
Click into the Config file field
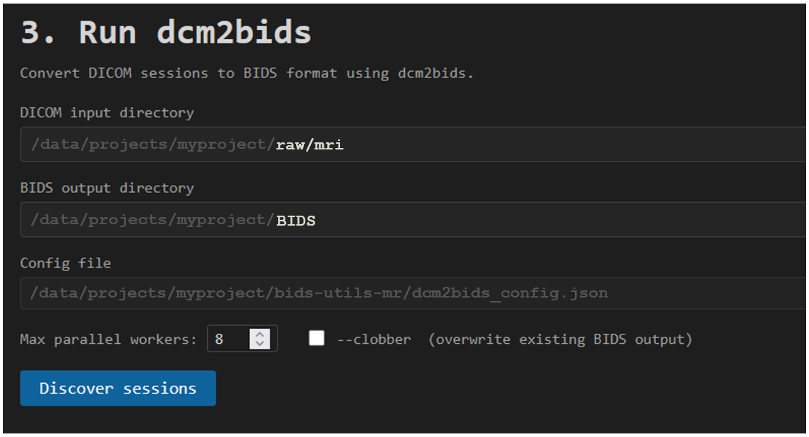(498, 293)
